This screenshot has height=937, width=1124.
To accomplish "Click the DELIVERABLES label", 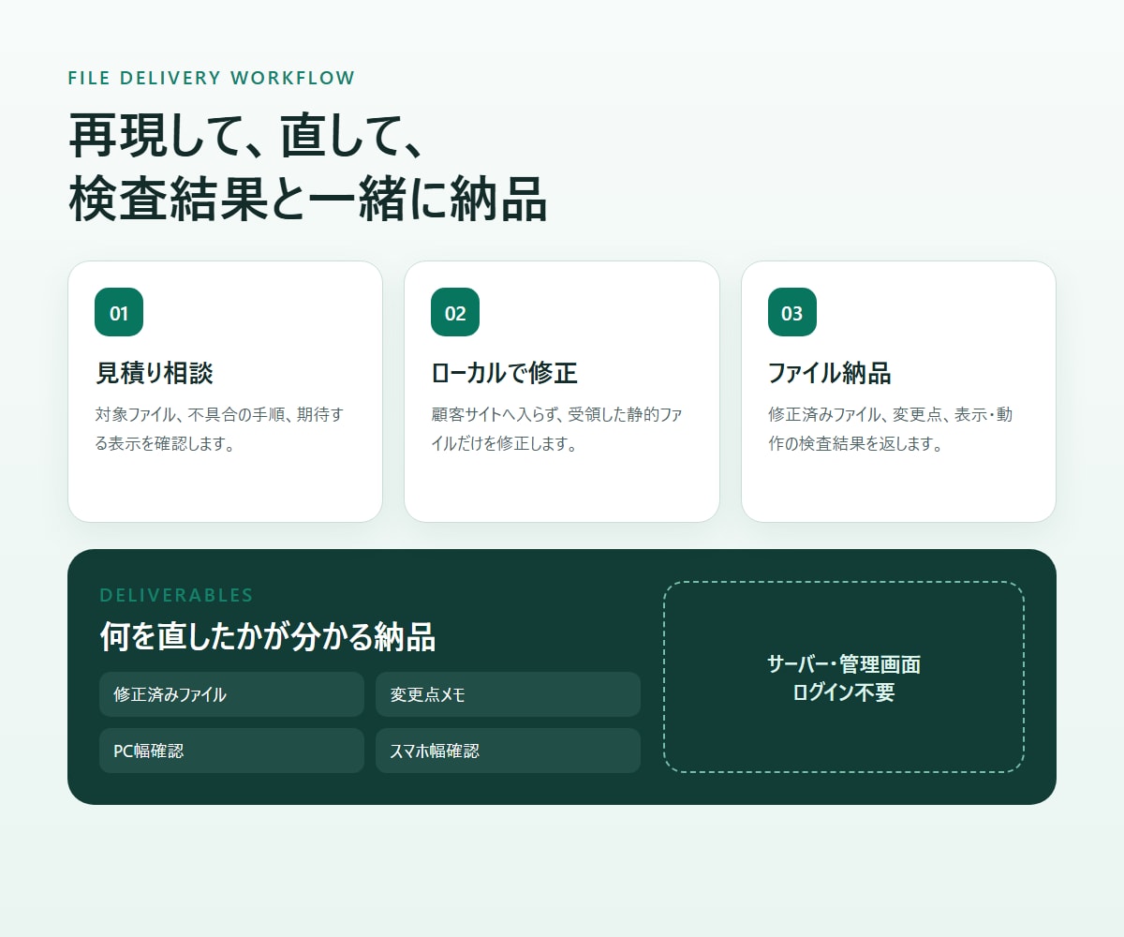I will (x=177, y=595).
